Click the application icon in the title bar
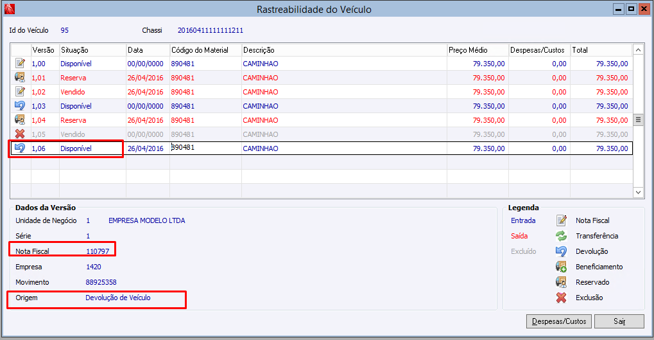The height and width of the screenshot is (340, 654). (x=10, y=9)
